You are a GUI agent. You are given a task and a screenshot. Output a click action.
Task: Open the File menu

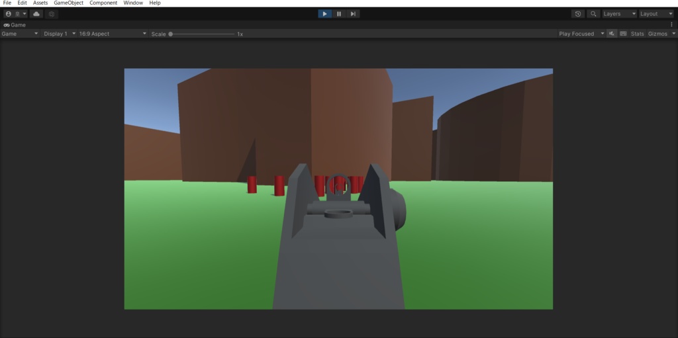7,3
